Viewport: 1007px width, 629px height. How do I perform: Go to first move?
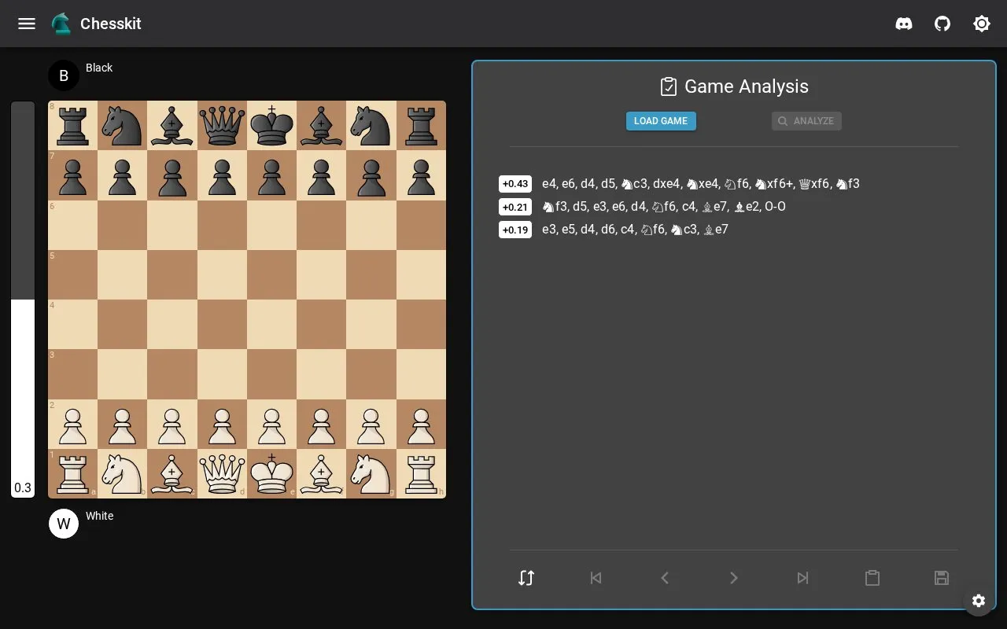click(596, 578)
